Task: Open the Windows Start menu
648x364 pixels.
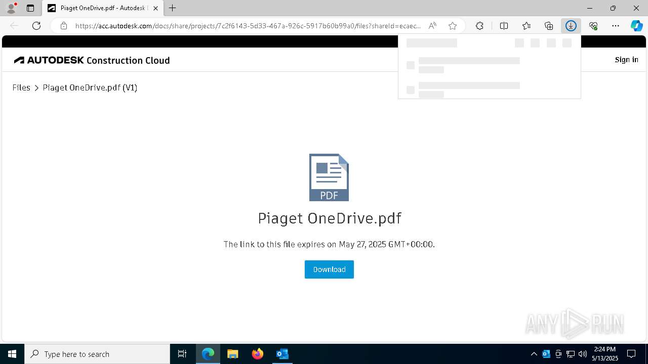Action: tap(12, 354)
